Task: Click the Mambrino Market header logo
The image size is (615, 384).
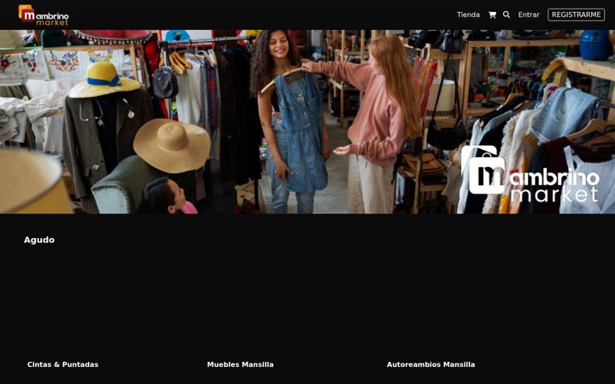Action: click(x=44, y=15)
